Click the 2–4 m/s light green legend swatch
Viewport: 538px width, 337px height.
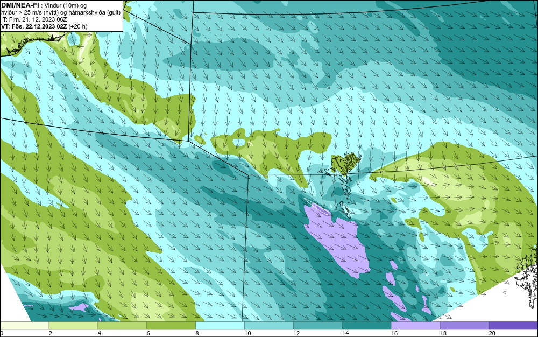point(73,325)
